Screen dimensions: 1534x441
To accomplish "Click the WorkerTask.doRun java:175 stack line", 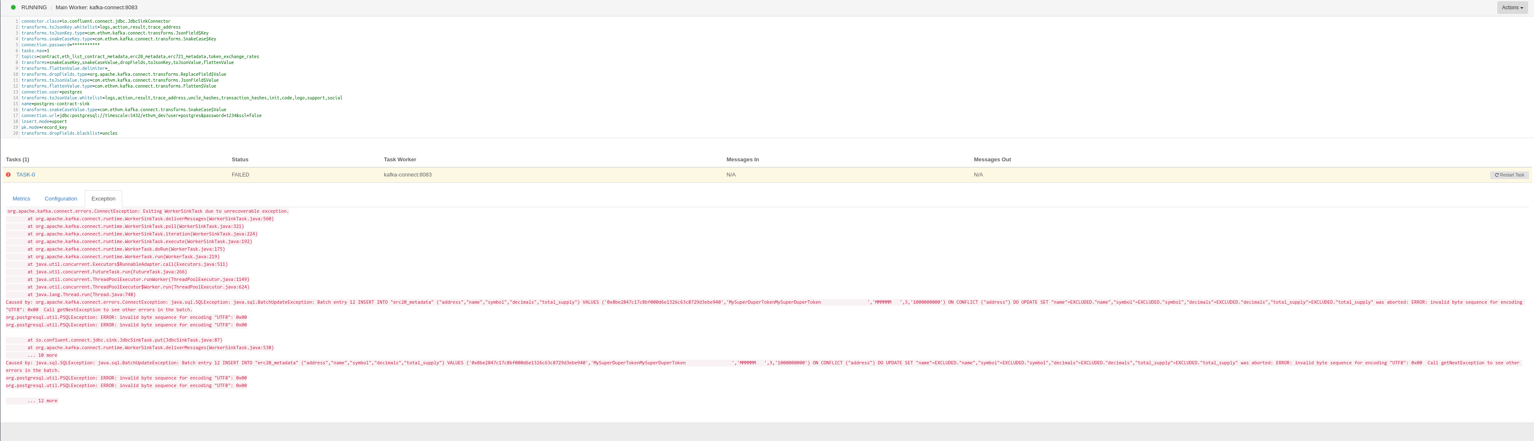I will coord(126,249).
